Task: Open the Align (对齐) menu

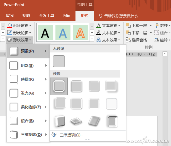Action: tap(162, 26)
